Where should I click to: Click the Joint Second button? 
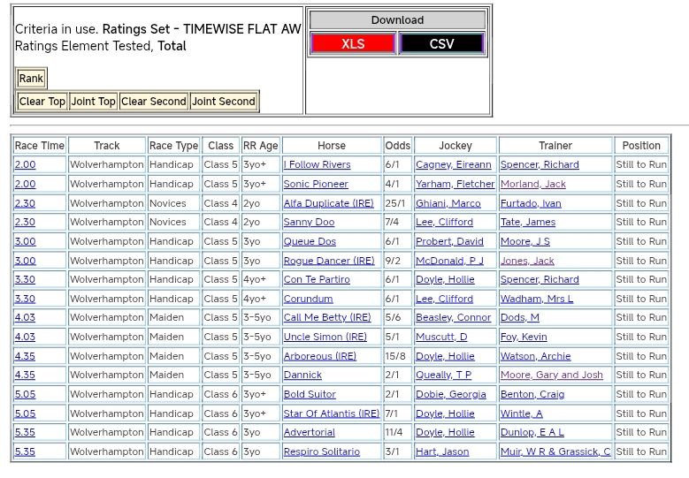click(224, 102)
